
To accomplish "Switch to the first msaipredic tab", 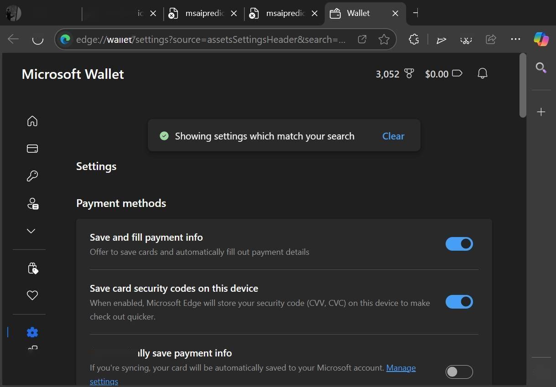I will coord(205,13).
